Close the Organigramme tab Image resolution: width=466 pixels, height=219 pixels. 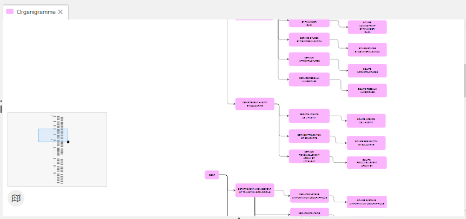[x=61, y=12]
